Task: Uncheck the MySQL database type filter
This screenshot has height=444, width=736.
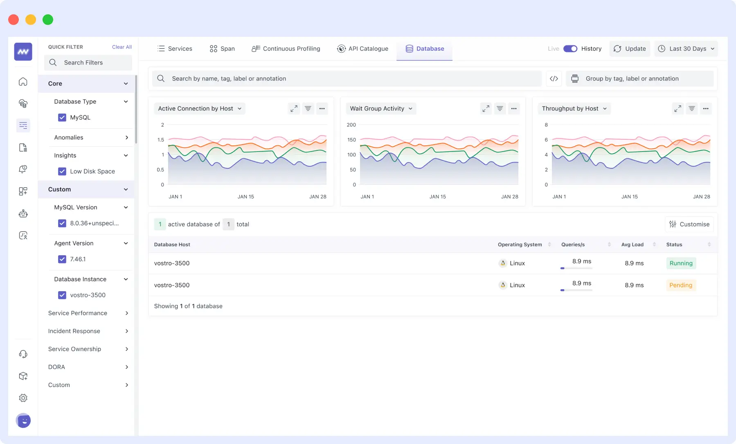Action: point(62,117)
